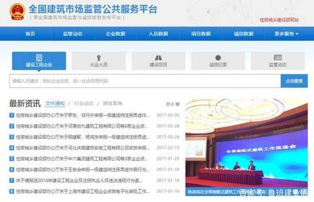Click number 7 badge in news list
Viewport: 314px width, 202px height.
pos(12,180)
